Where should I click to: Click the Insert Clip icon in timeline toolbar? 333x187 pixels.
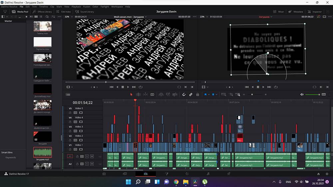[161, 94]
